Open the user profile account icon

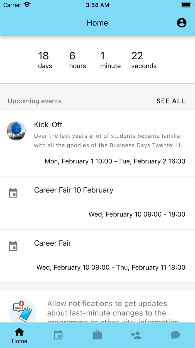click(182, 23)
